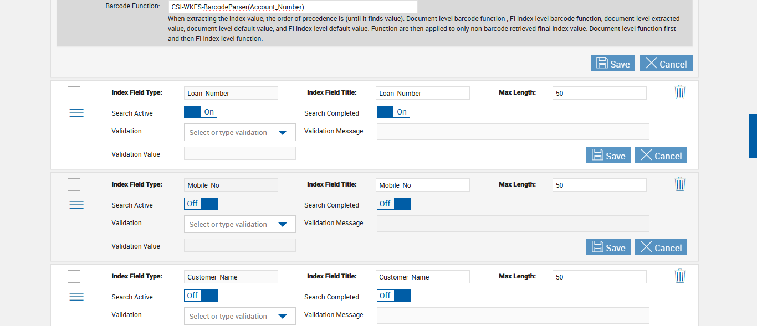Image resolution: width=757 pixels, height=326 pixels.
Task: Click the Barcode Function text field
Action: tap(293, 7)
